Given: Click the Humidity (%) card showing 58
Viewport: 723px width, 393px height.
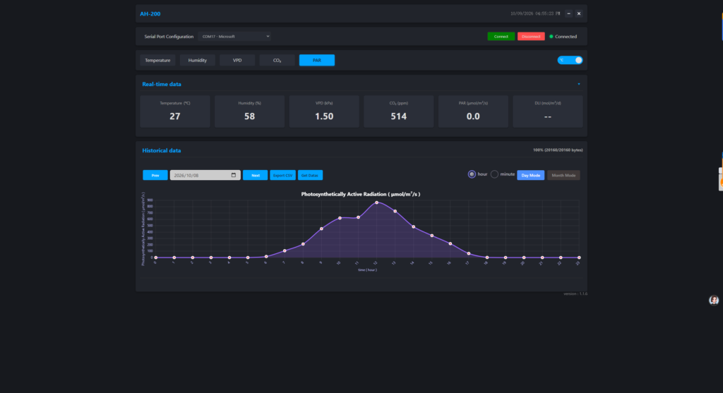Looking at the screenshot, I should pyautogui.click(x=249, y=111).
